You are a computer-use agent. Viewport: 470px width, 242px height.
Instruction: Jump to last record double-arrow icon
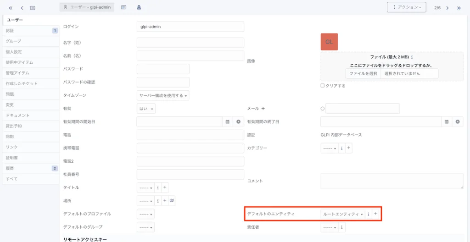[x=459, y=8]
